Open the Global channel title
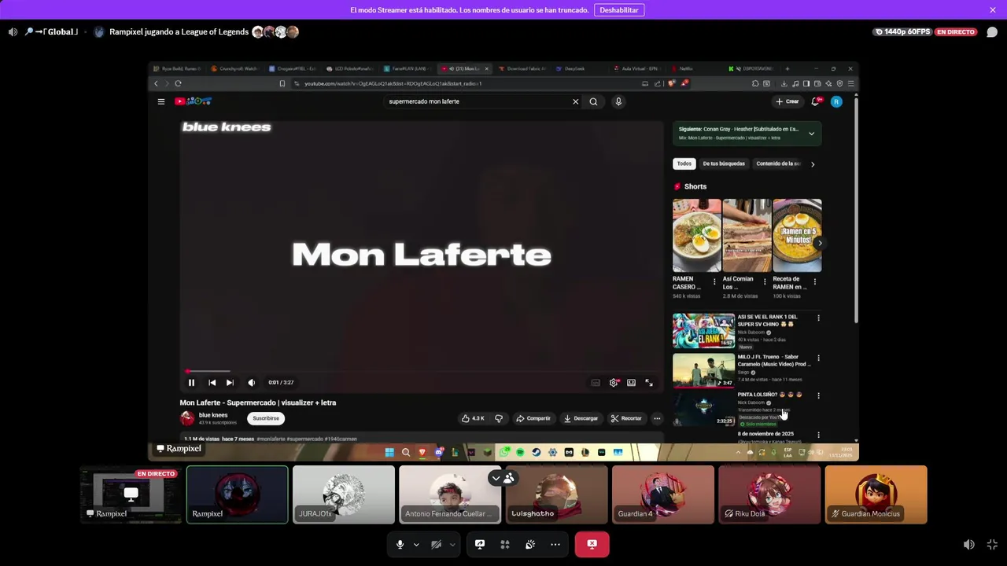The image size is (1007, 566). (51, 32)
